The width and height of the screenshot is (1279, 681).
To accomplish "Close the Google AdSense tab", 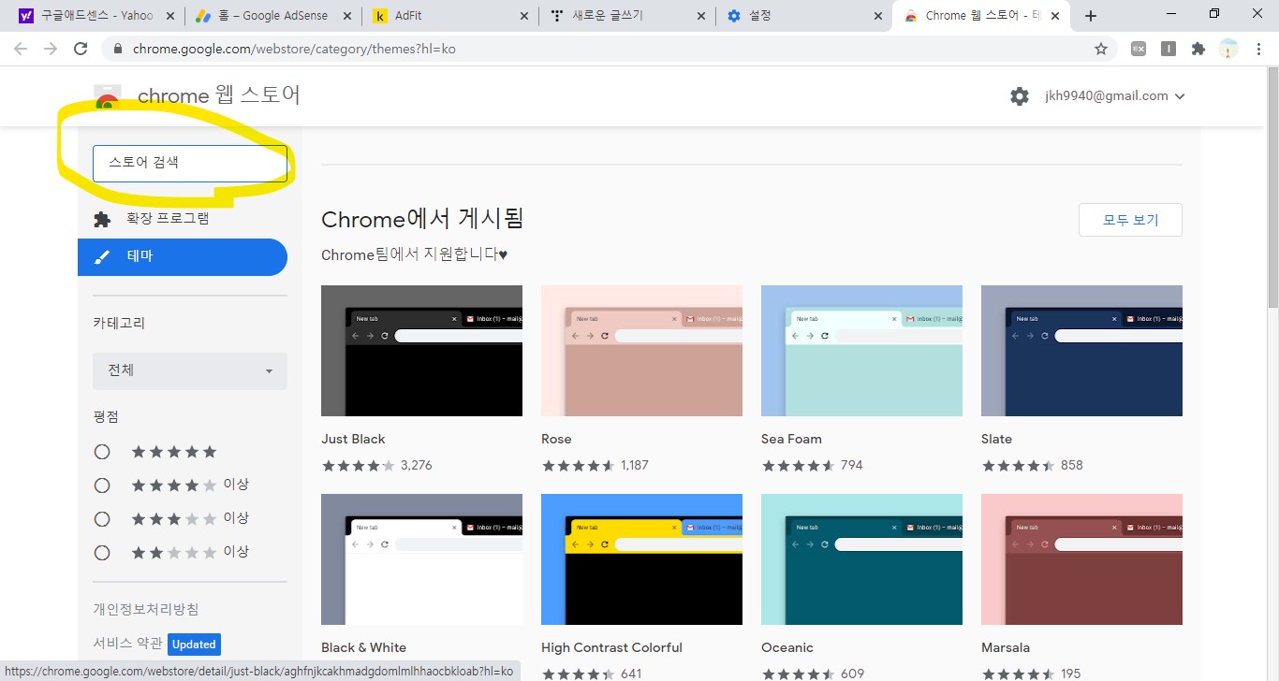I will (347, 16).
